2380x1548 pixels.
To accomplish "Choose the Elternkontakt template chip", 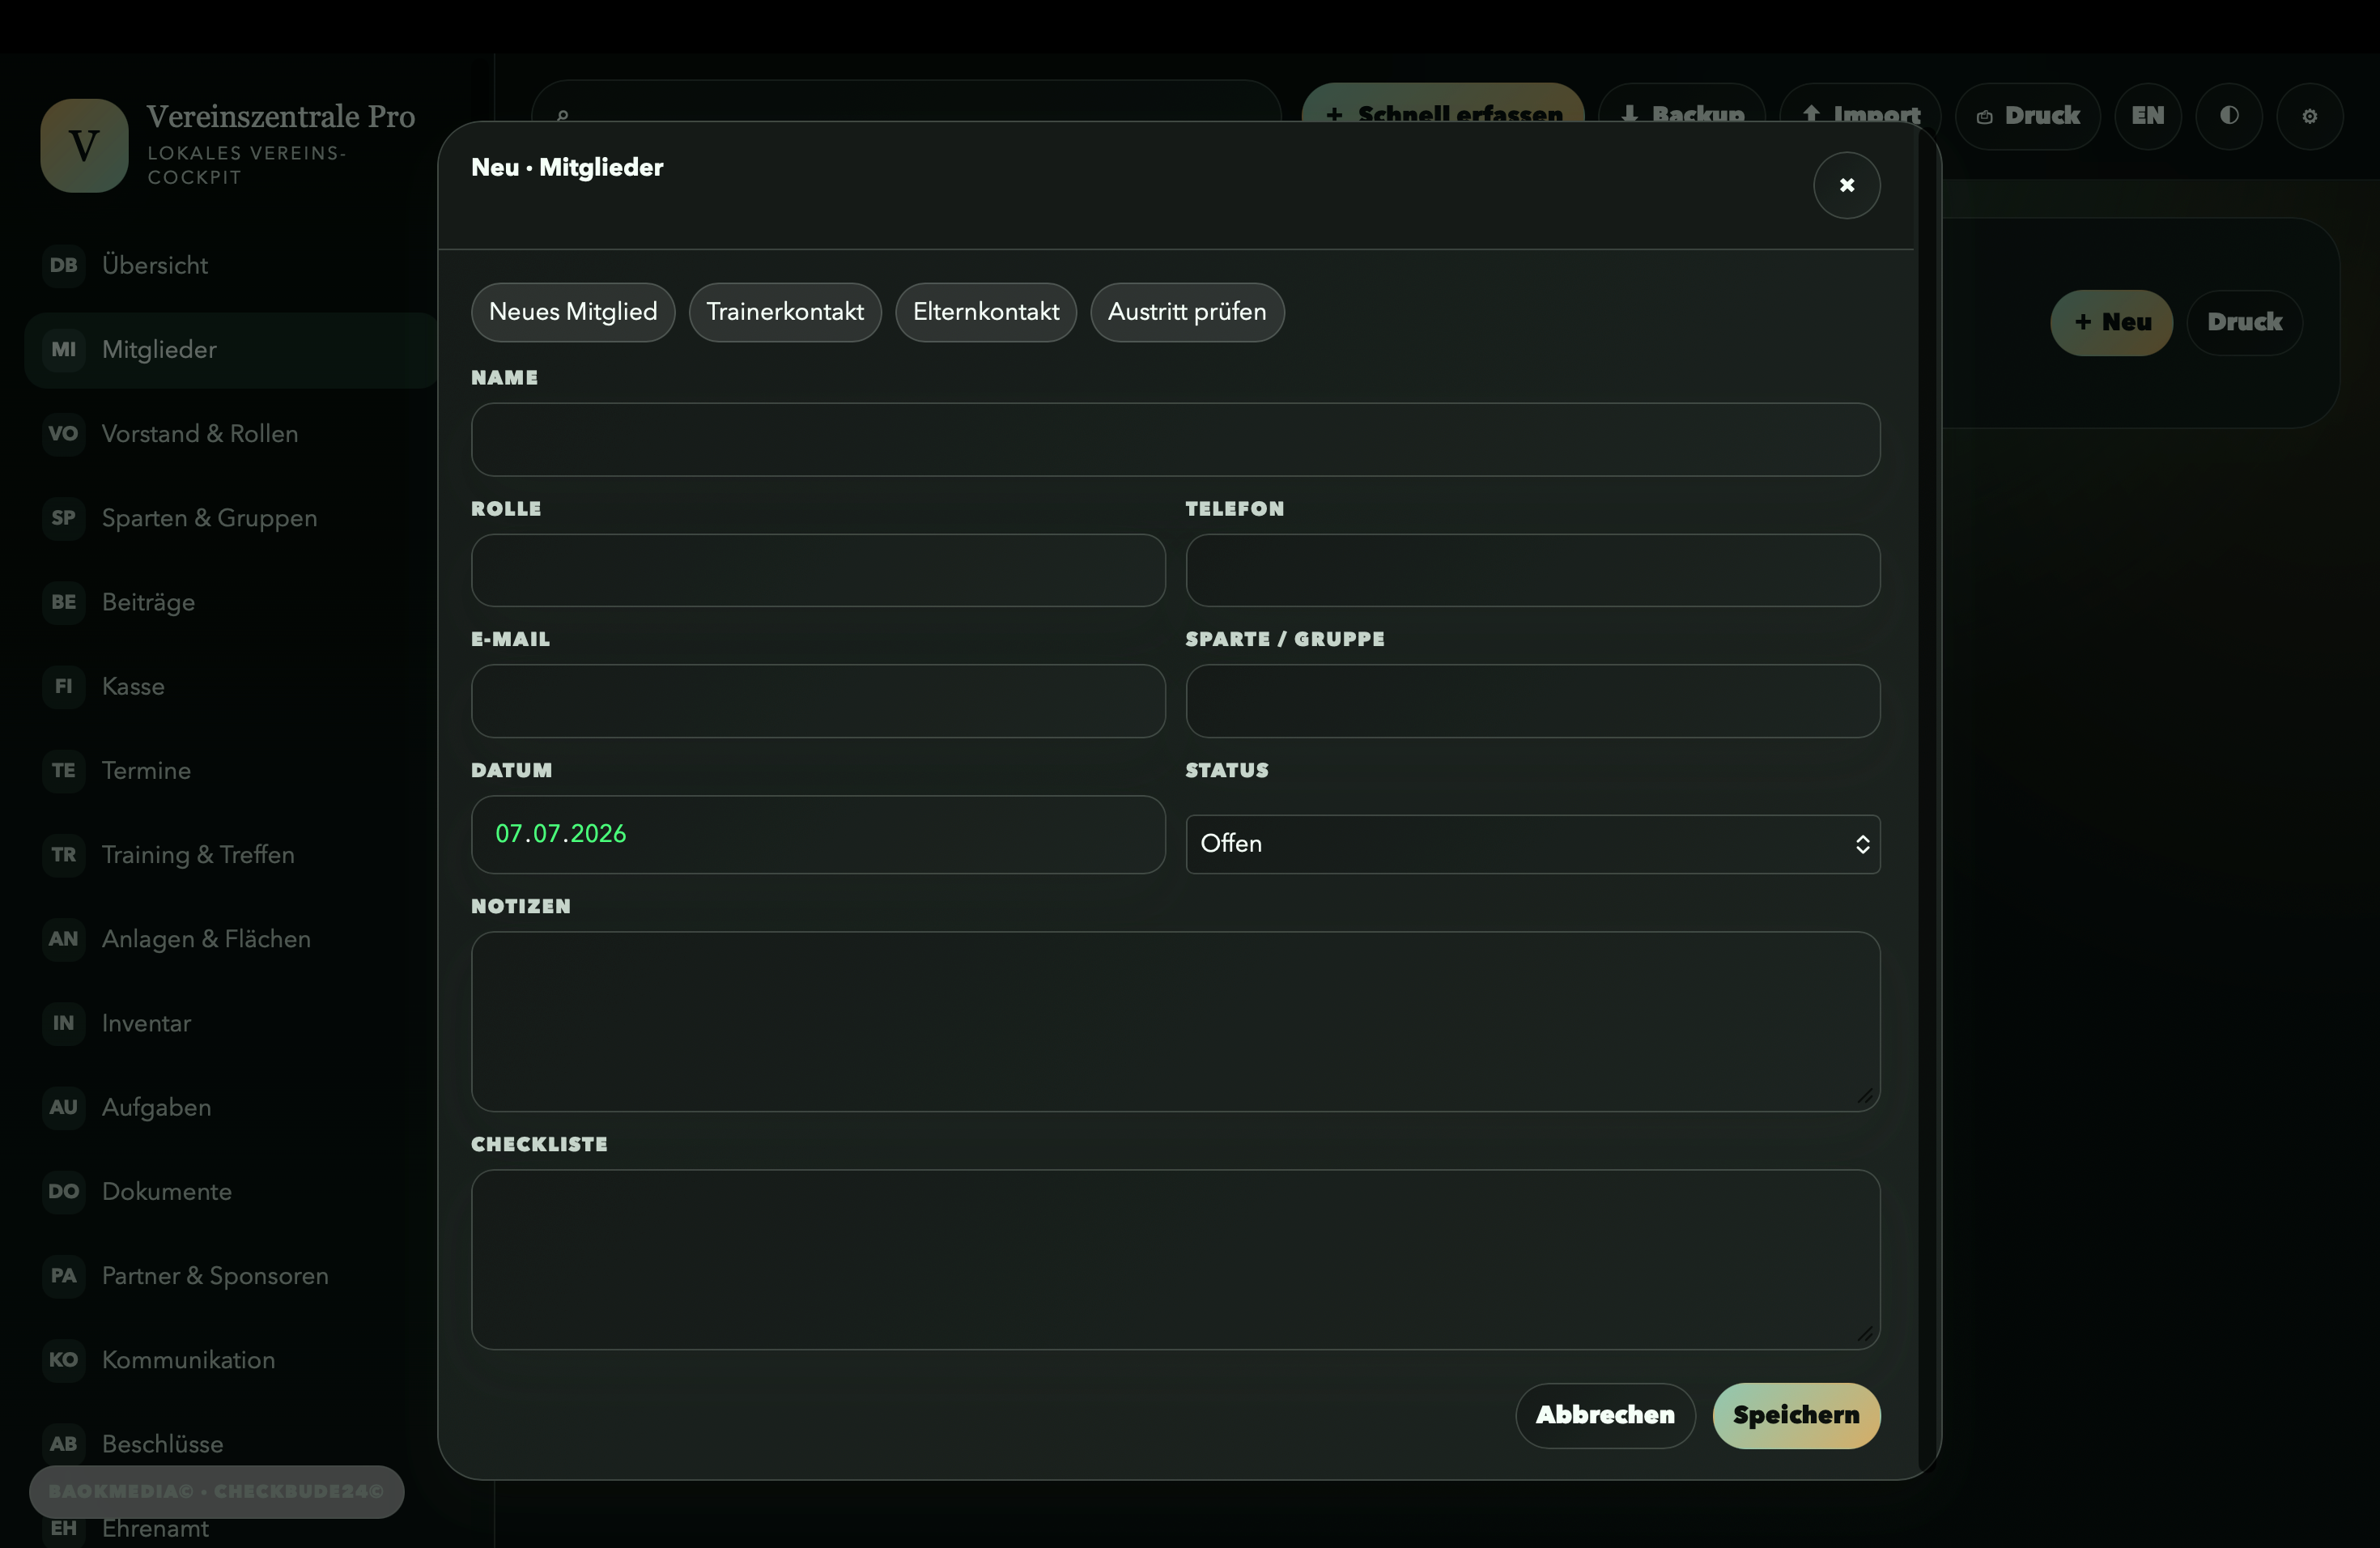I will point(985,312).
